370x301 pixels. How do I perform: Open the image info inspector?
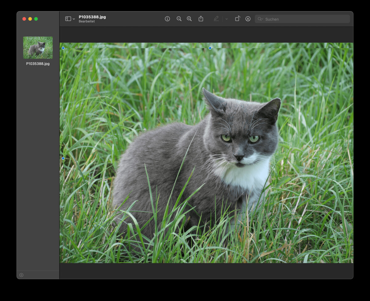[167, 19]
